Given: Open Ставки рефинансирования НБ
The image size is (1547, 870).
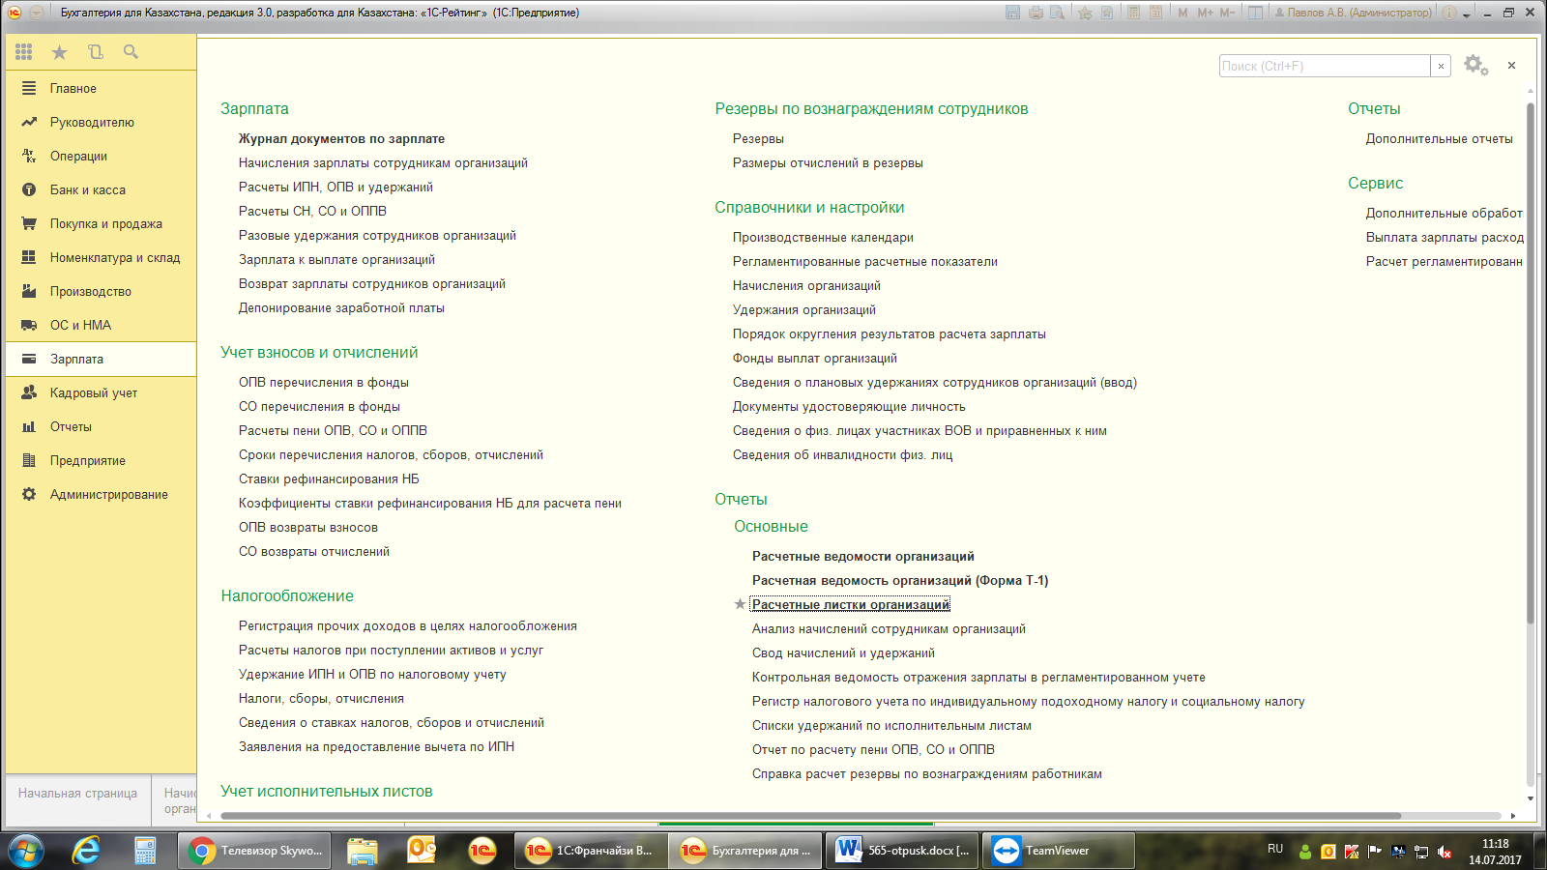Looking at the screenshot, I should tap(329, 478).
